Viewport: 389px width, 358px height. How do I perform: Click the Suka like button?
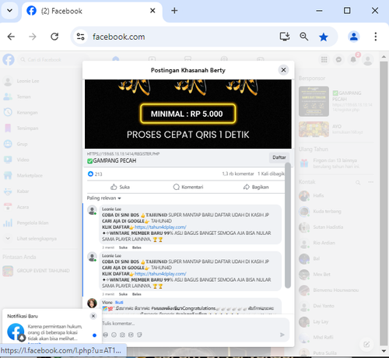tap(120, 187)
